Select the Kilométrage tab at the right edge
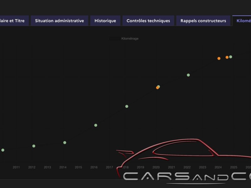The image size is (251, 188). pos(242,21)
